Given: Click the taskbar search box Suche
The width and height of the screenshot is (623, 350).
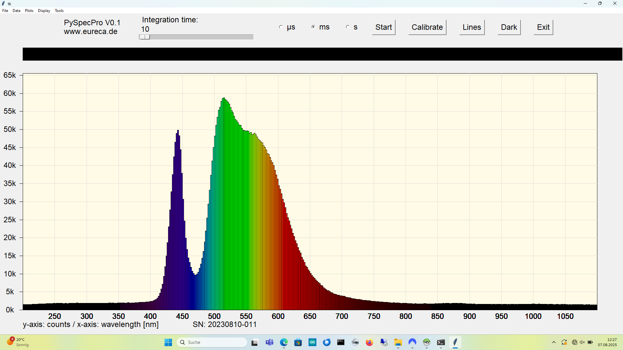Looking at the screenshot, I should tap(212, 342).
